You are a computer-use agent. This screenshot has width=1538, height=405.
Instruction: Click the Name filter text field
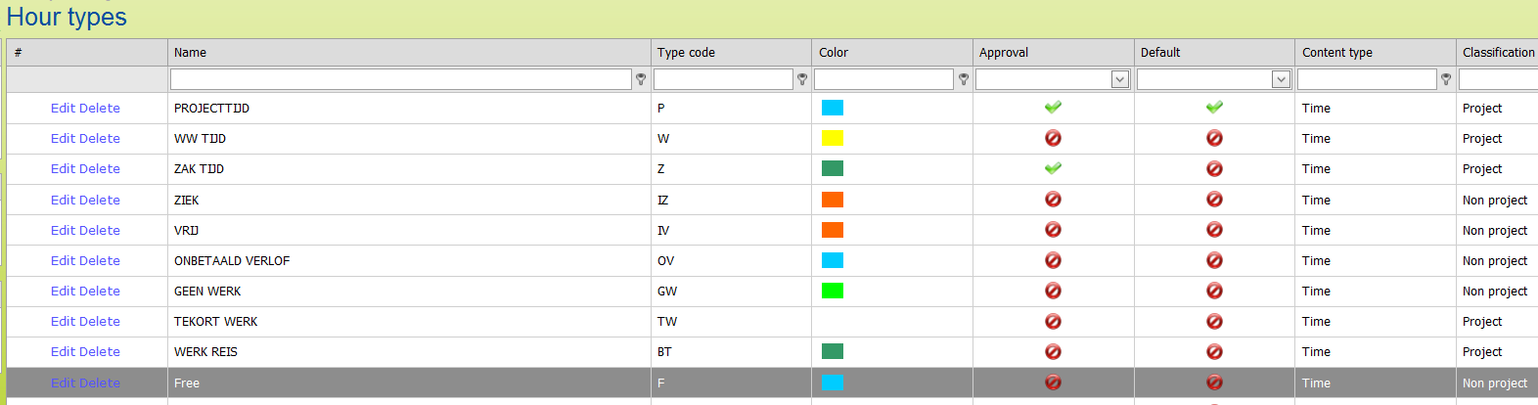click(400, 79)
